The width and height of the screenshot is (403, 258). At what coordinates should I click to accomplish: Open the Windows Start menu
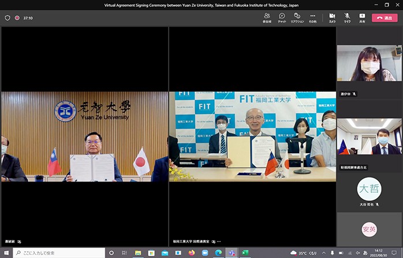(6, 253)
